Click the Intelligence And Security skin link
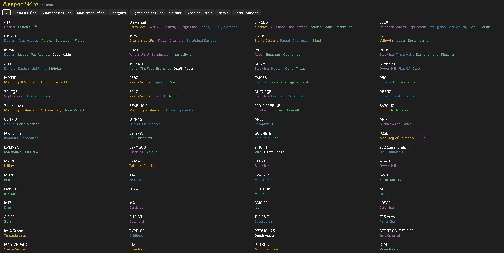 448,27
